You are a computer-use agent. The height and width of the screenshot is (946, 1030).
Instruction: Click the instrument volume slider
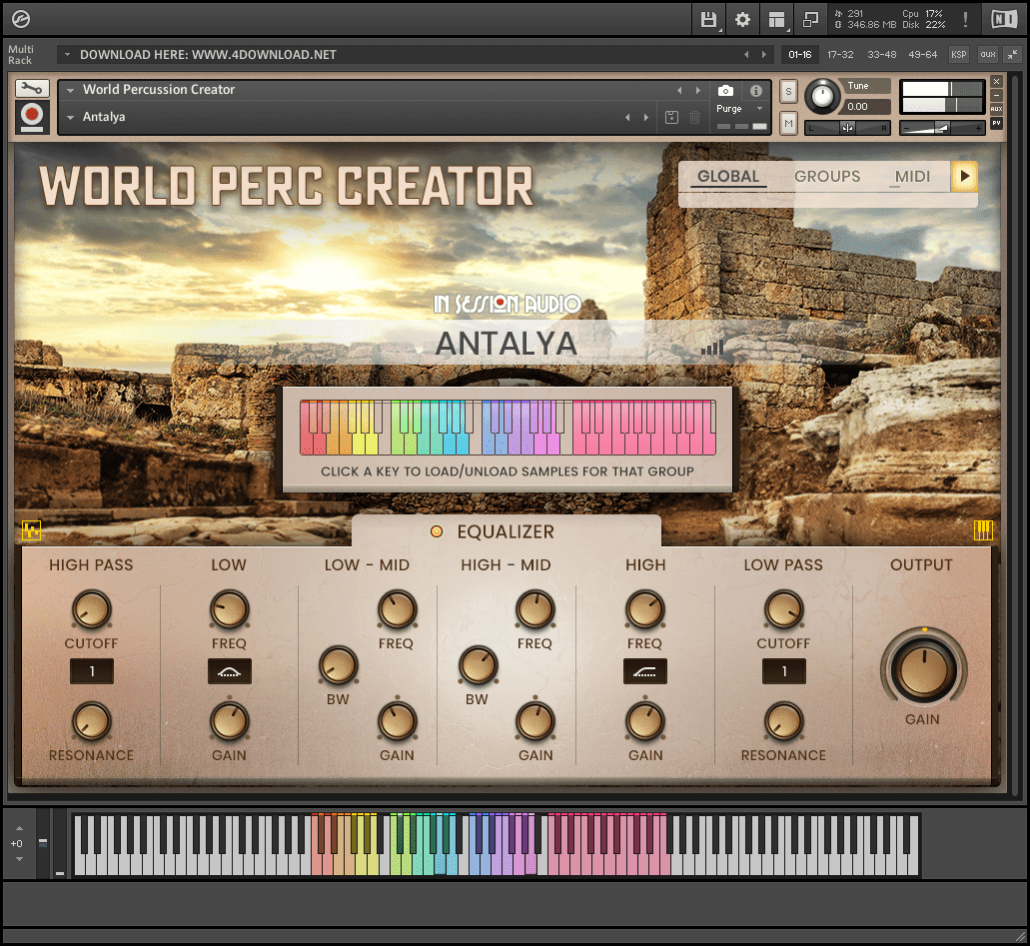point(943,128)
